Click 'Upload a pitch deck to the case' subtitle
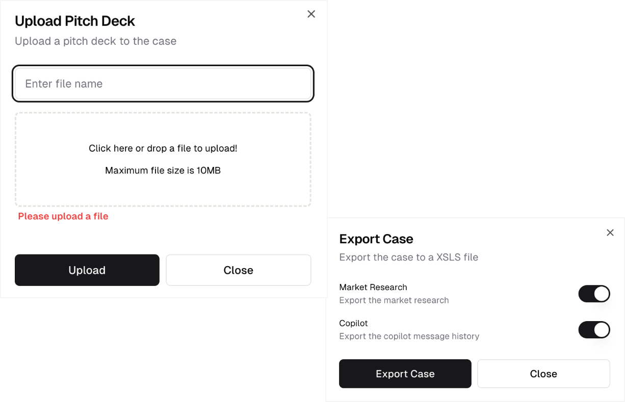The width and height of the screenshot is (625, 402). (x=95, y=41)
